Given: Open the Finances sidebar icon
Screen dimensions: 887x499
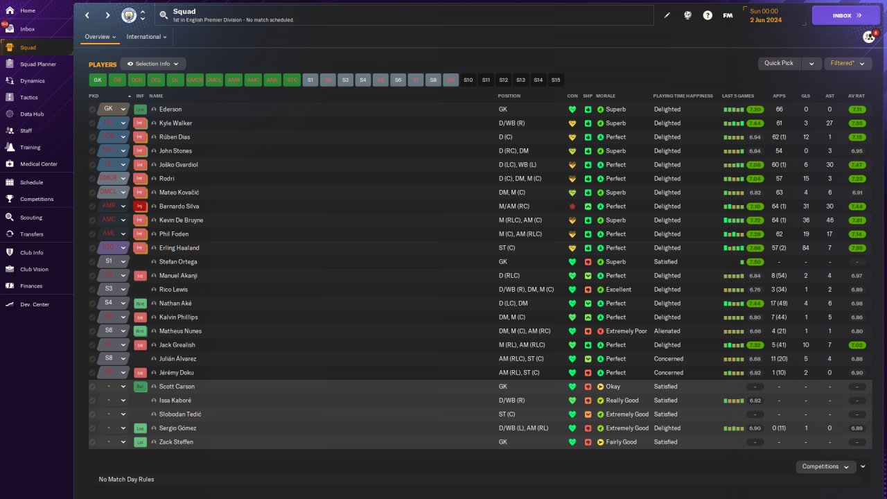Looking at the screenshot, I should 10,286.
